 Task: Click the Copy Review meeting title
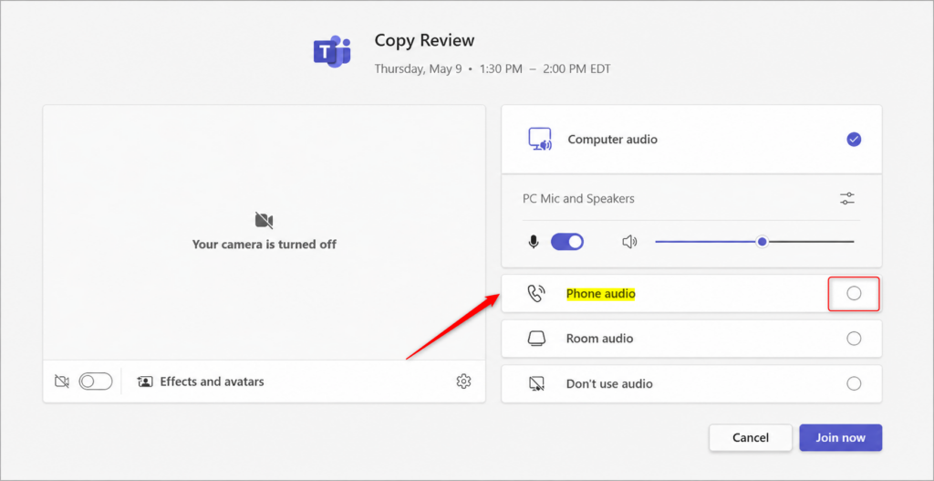coord(424,40)
